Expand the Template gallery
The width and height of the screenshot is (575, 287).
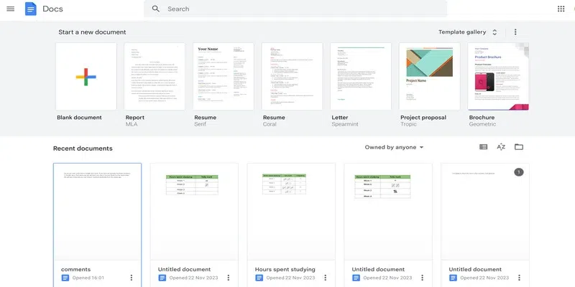point(468,32)
